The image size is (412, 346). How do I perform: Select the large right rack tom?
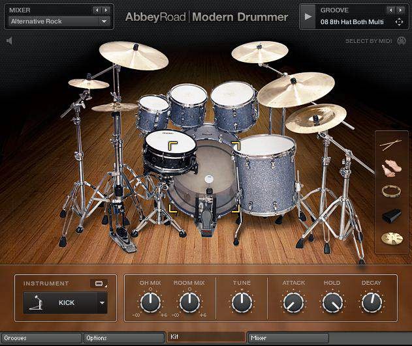[x=234, y=106]
